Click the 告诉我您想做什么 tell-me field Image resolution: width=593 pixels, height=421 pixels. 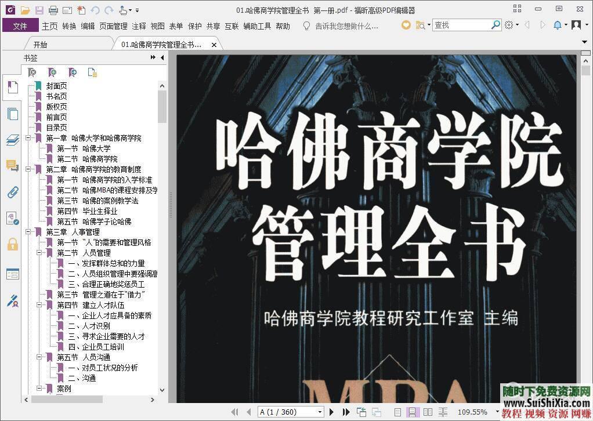point(347,26)
